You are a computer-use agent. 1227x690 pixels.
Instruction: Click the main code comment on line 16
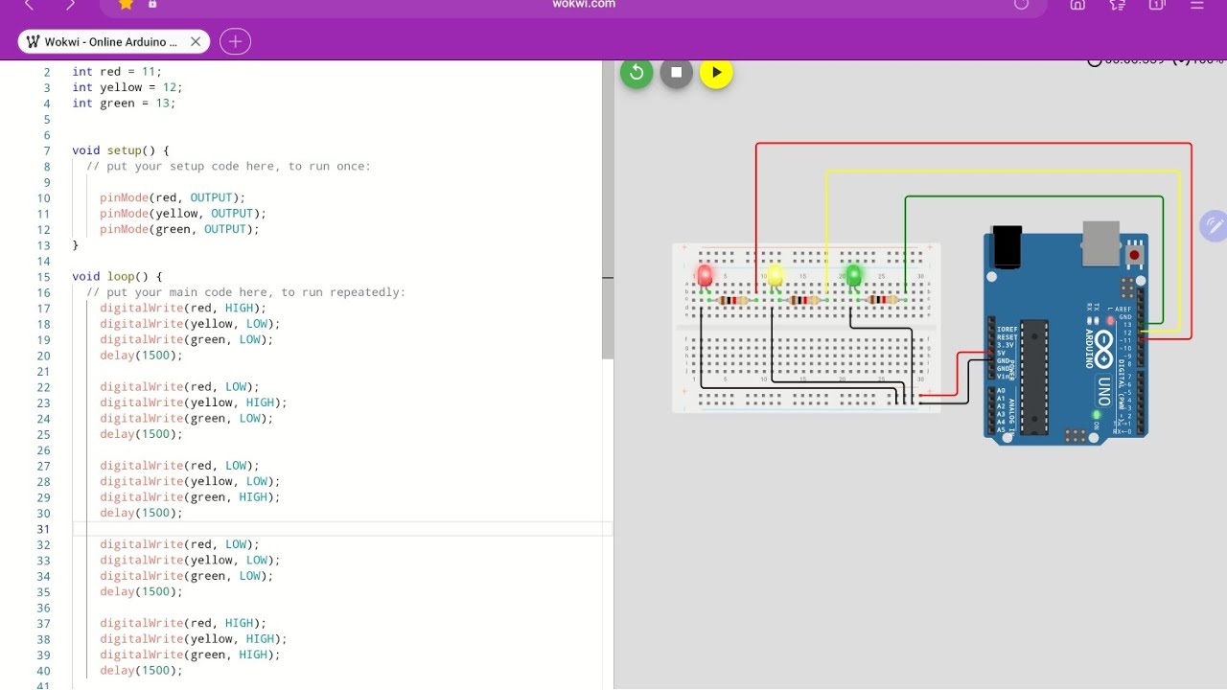click(245, 292)
